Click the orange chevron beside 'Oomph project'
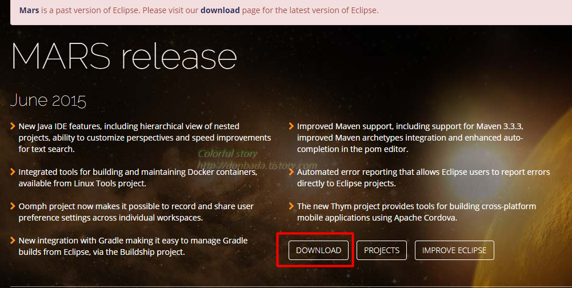 (x=13, y=206)
